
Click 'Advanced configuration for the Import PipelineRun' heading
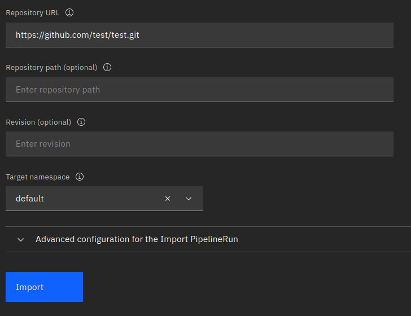137,239
